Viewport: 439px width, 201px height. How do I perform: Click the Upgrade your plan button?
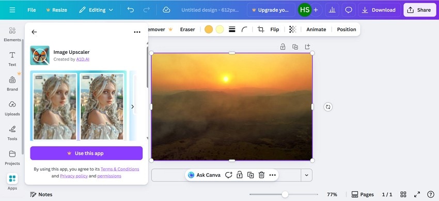(x=271, y=10)
